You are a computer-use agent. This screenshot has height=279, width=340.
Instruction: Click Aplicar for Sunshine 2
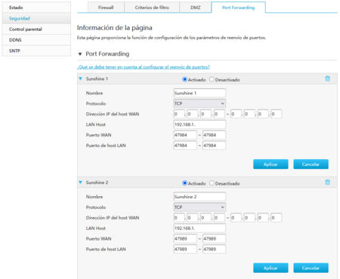270,268
